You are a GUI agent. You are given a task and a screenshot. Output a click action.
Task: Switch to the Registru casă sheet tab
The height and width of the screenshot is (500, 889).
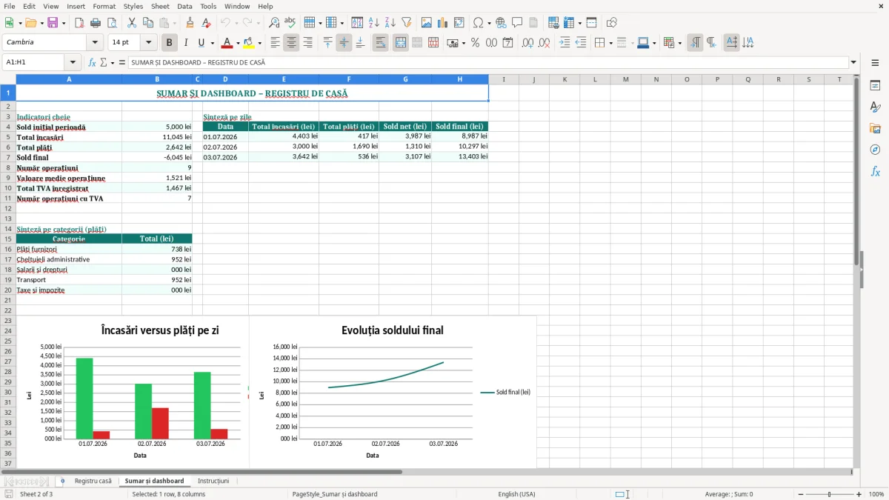coord(93,481)
